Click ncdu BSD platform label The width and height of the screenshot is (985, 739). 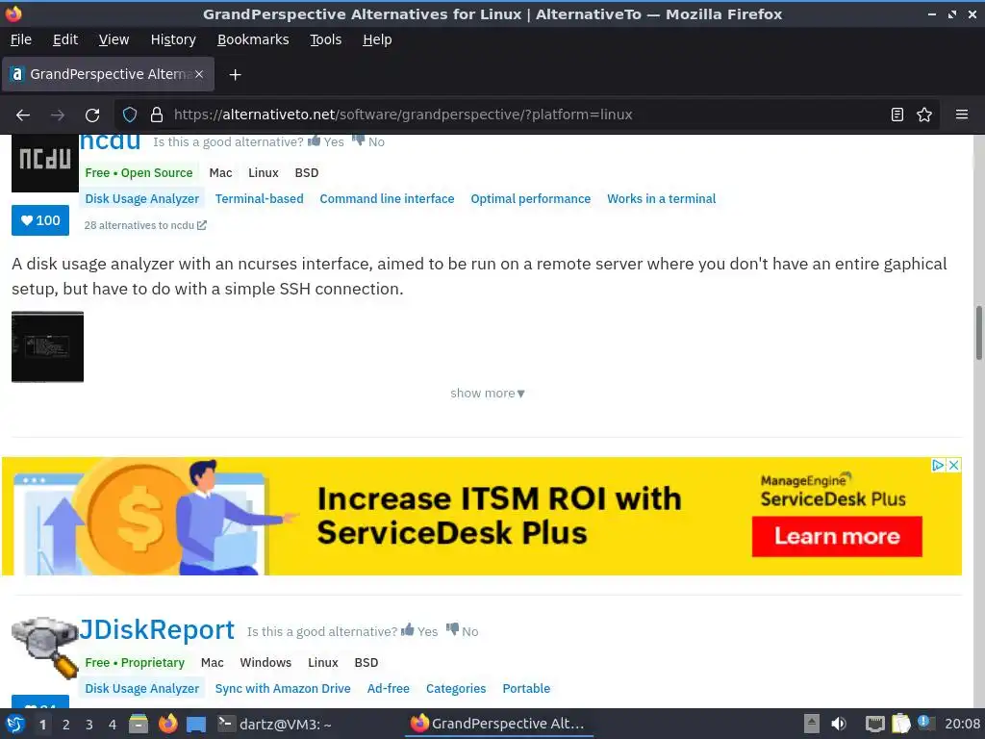[x=307, y=173]
